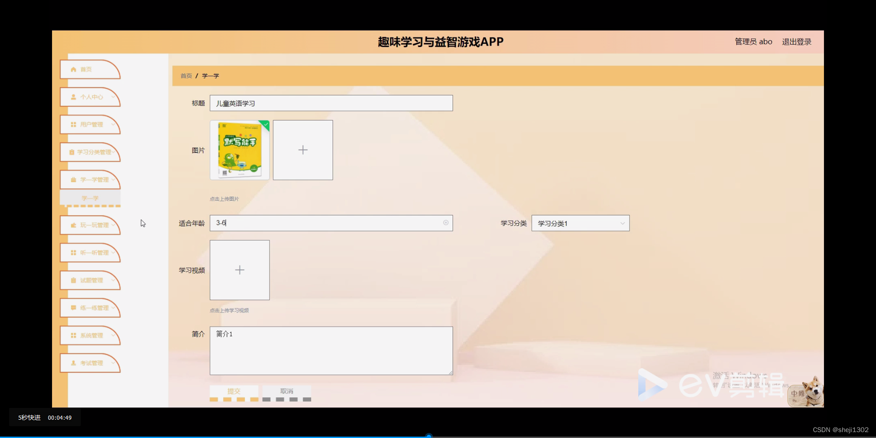
Task: Select the 个人中心 user icon in sidebar
Action: coord(73,97)
